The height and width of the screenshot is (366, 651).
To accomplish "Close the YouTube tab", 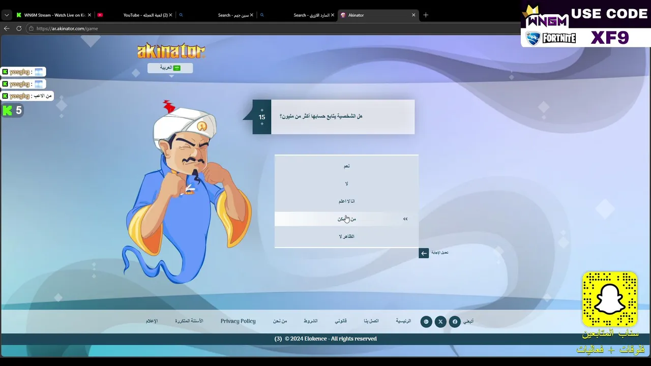I will pyautogui.click(x=170, y=15).
